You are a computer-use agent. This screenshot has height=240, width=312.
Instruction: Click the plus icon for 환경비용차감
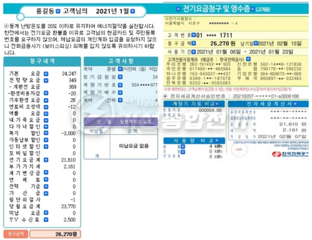point(46,93)
